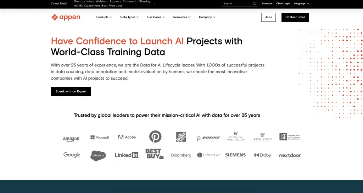The height and width of the screenshot is (193, 363).
Task: Open the Investors link
Action: click(x=267, y=4)
